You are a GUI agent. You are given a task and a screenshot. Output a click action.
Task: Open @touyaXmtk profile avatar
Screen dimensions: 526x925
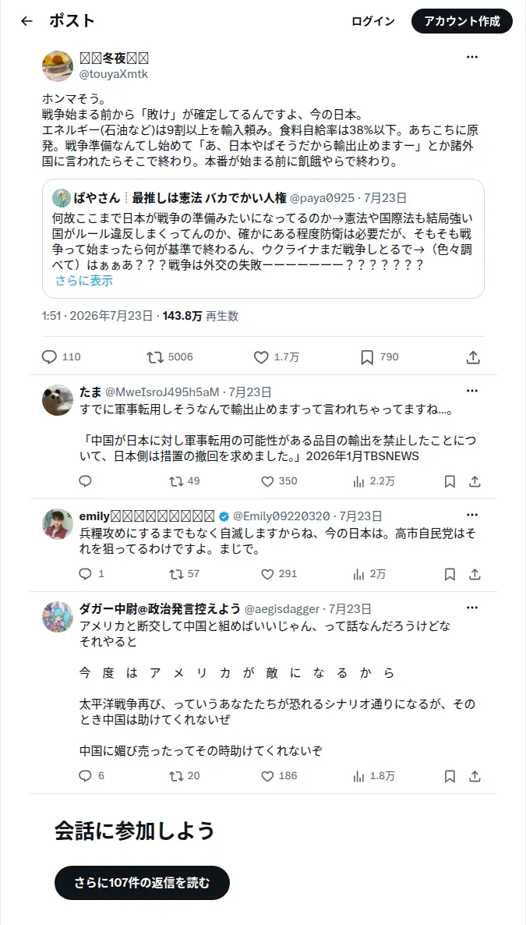pos(57,66)
